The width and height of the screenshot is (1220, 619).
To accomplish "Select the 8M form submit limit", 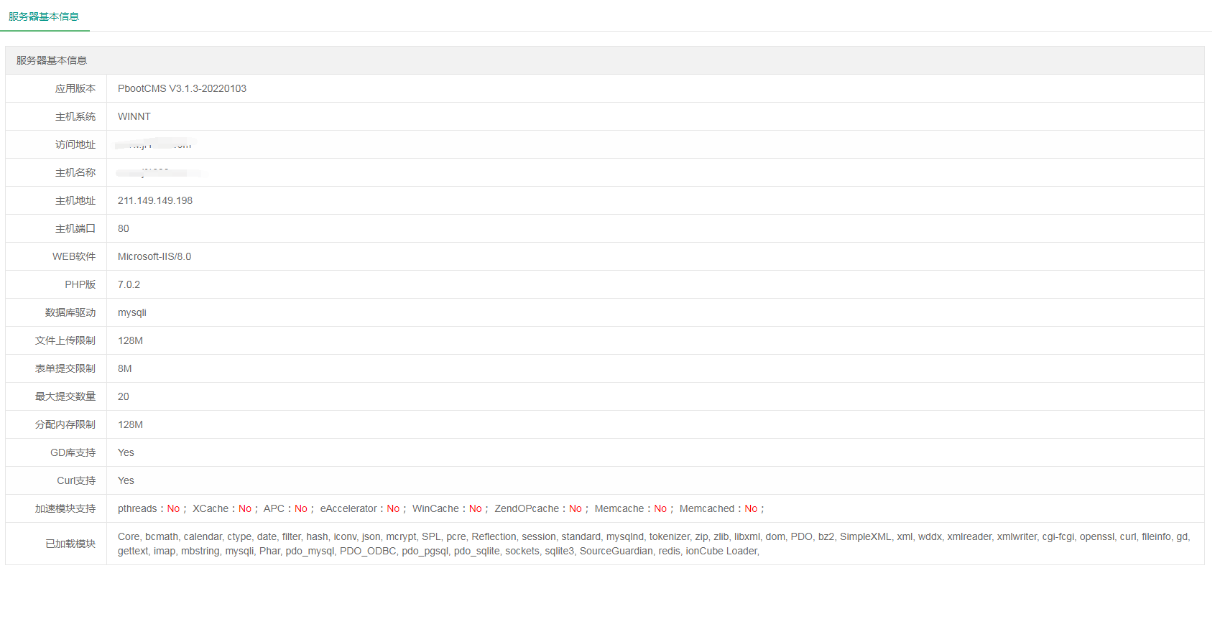I will tap(125, 368).
